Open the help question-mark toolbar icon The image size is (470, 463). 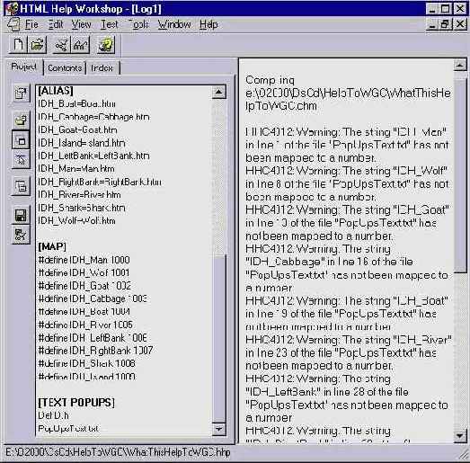point(106,45)
